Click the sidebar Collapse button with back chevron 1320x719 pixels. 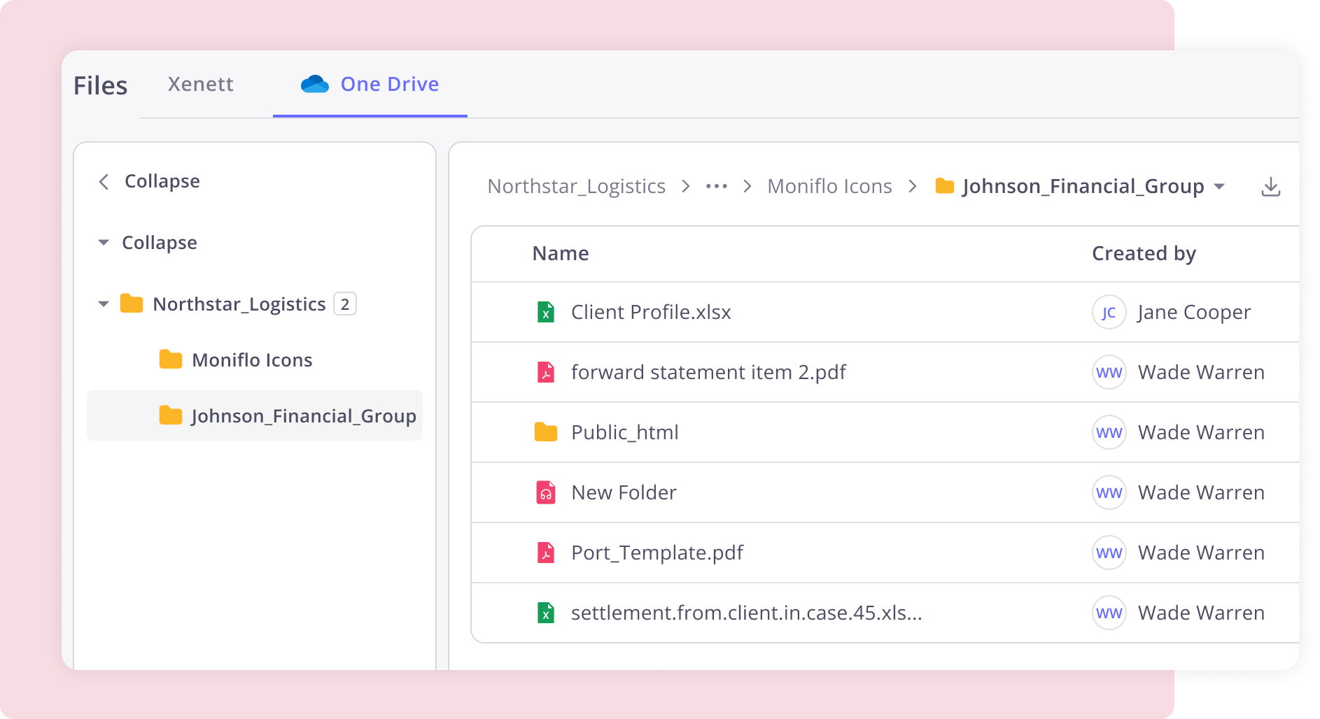coord(149,181)
